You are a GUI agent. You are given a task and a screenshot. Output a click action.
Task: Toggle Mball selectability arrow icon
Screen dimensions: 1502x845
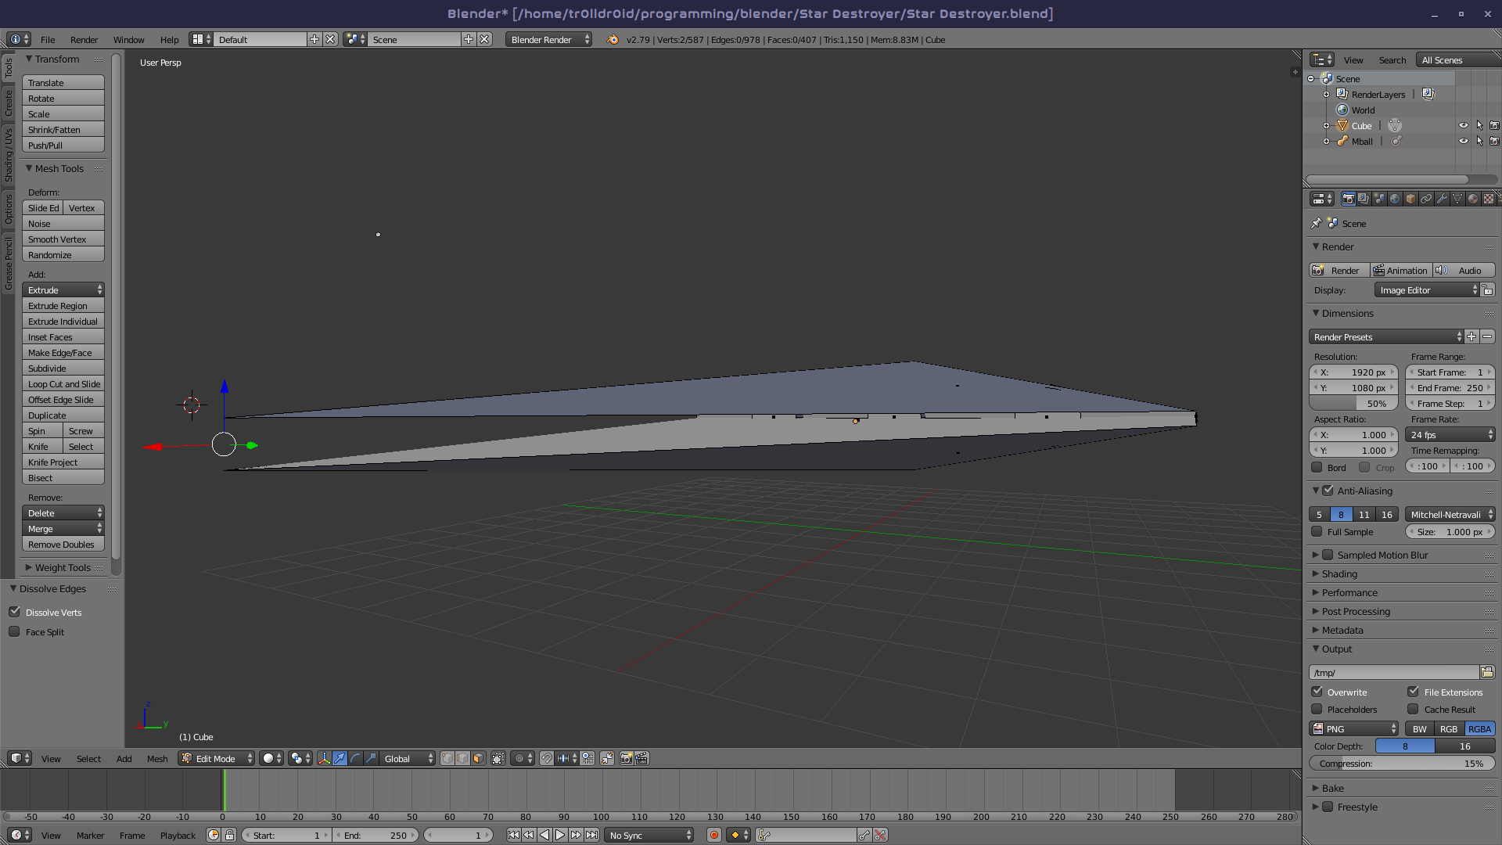[x=1479, y=141]
